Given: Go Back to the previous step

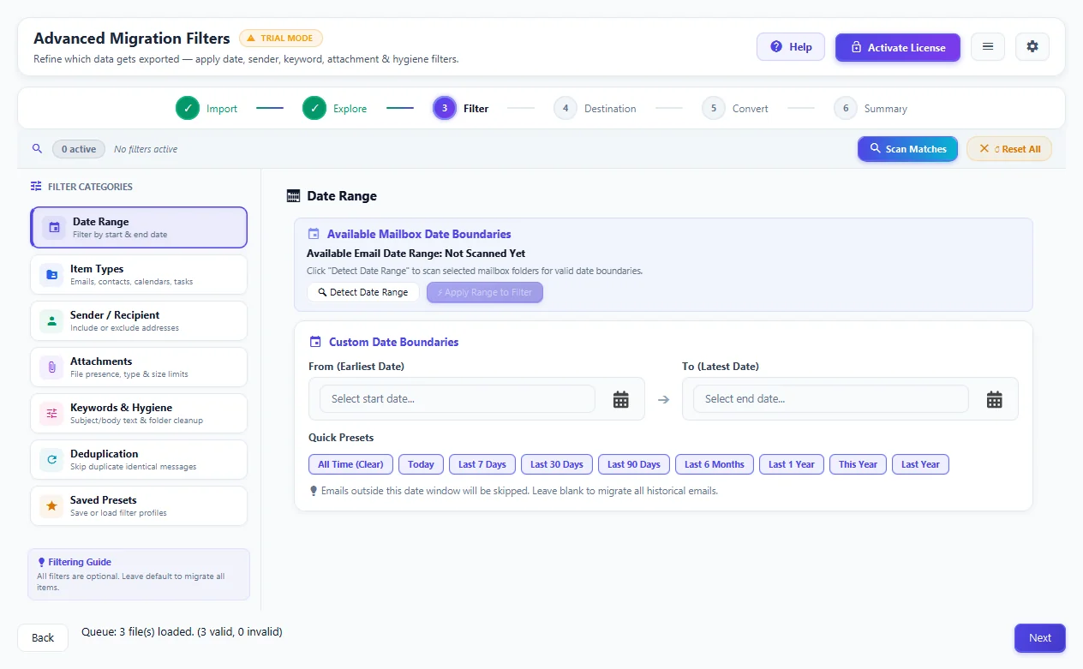Looking at the screenshot, I should tap(43, 637).
